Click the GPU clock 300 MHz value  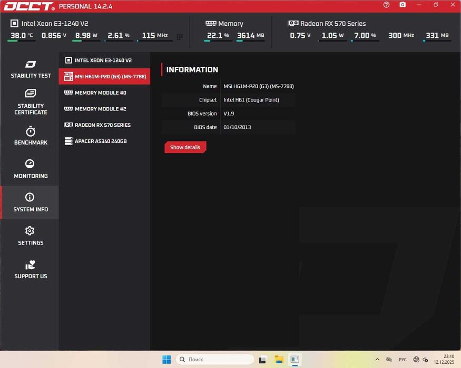[401, 36]
